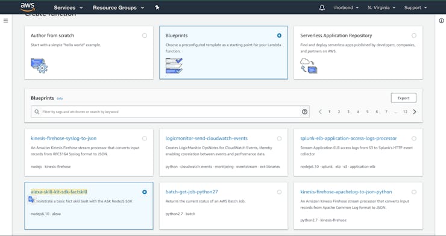Select splunk-elb-application-access-logs-processor radio
446x236 pixels.
(414, 138)
